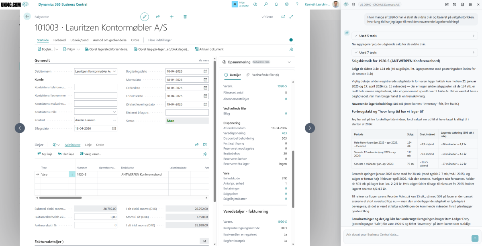Delete the sales order with trash icon
Screen dimensions: 482x246
click(185, 16)
